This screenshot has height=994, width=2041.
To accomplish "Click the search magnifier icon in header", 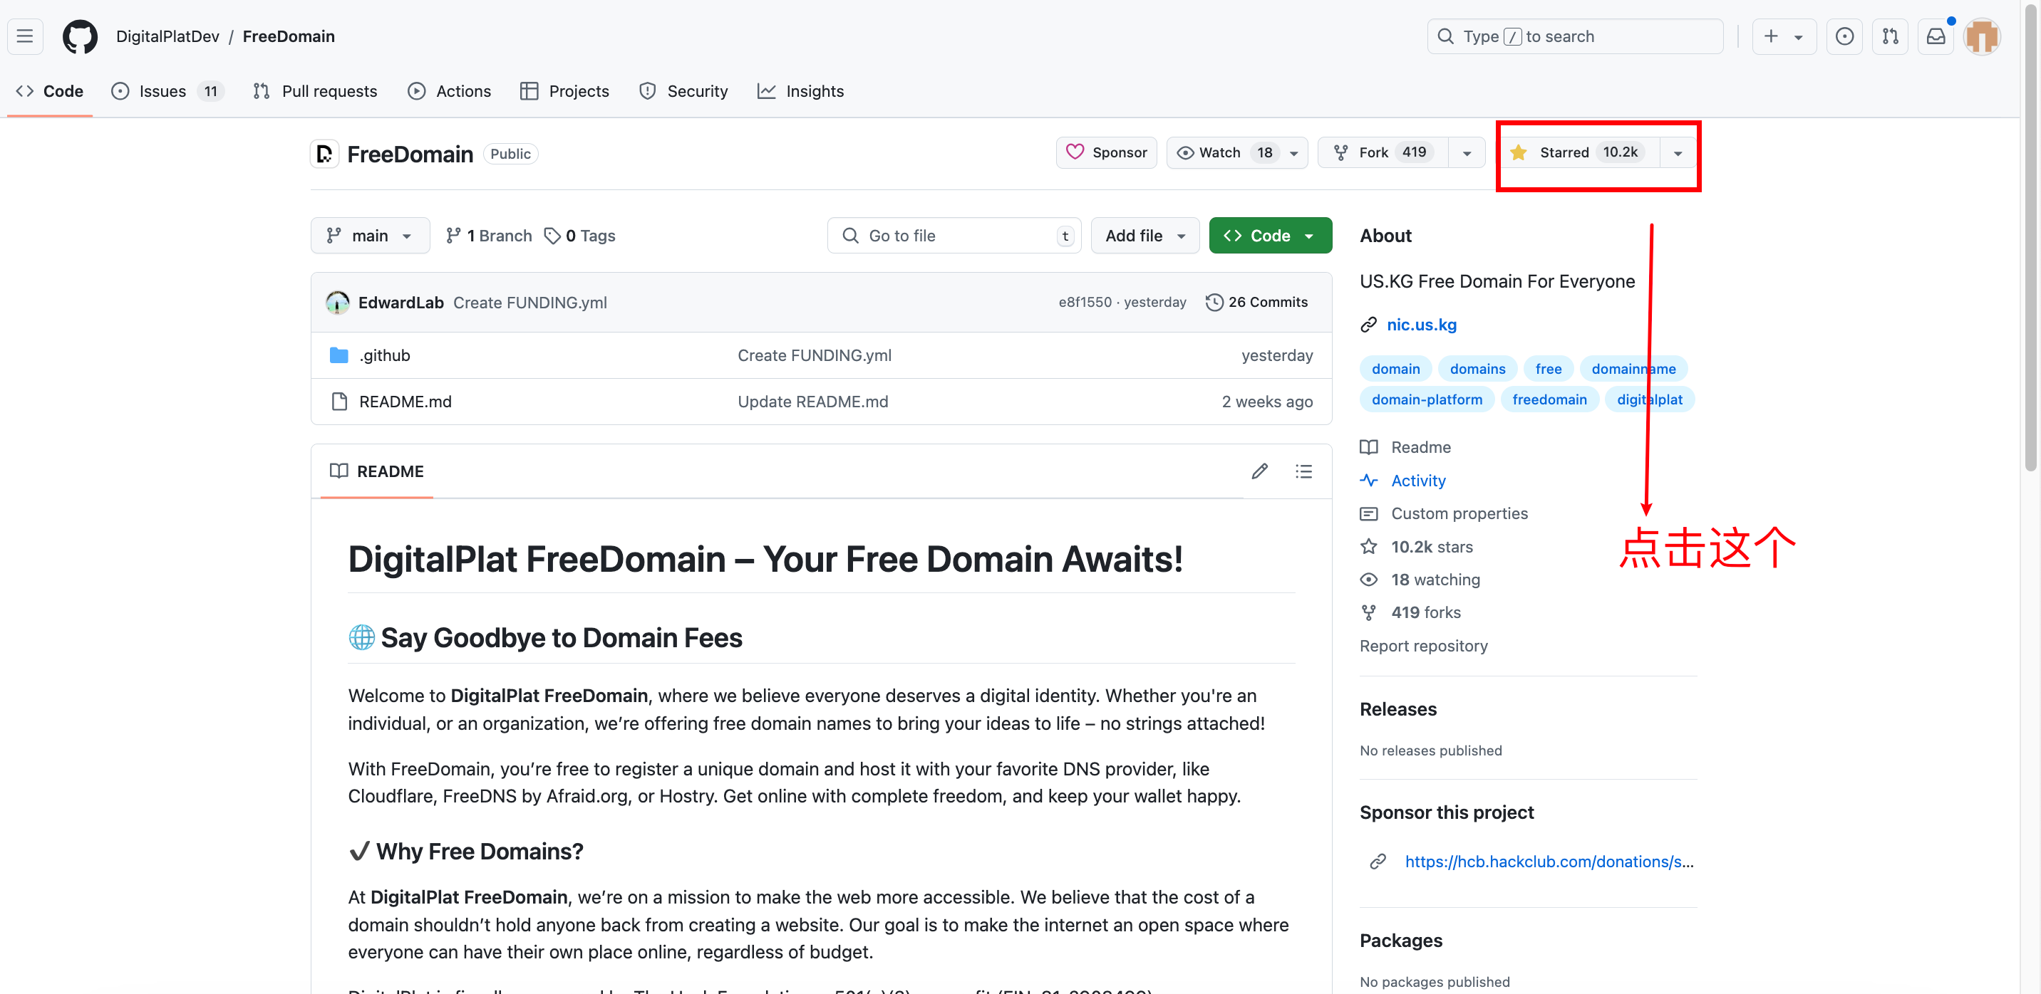I will pos(1445,36).
